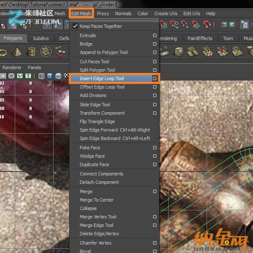The height and width of the screenshot is (253, 253).
Task: Click the circled polygon plane shelf icon
Action: coord(46,51)
